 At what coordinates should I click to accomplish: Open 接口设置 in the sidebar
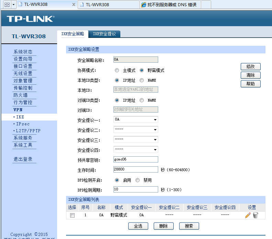23,66
